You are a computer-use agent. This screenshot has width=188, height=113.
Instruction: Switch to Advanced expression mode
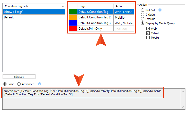[19, 84]
